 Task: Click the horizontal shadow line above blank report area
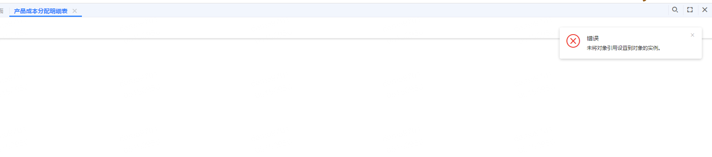(x=276, y=38)
